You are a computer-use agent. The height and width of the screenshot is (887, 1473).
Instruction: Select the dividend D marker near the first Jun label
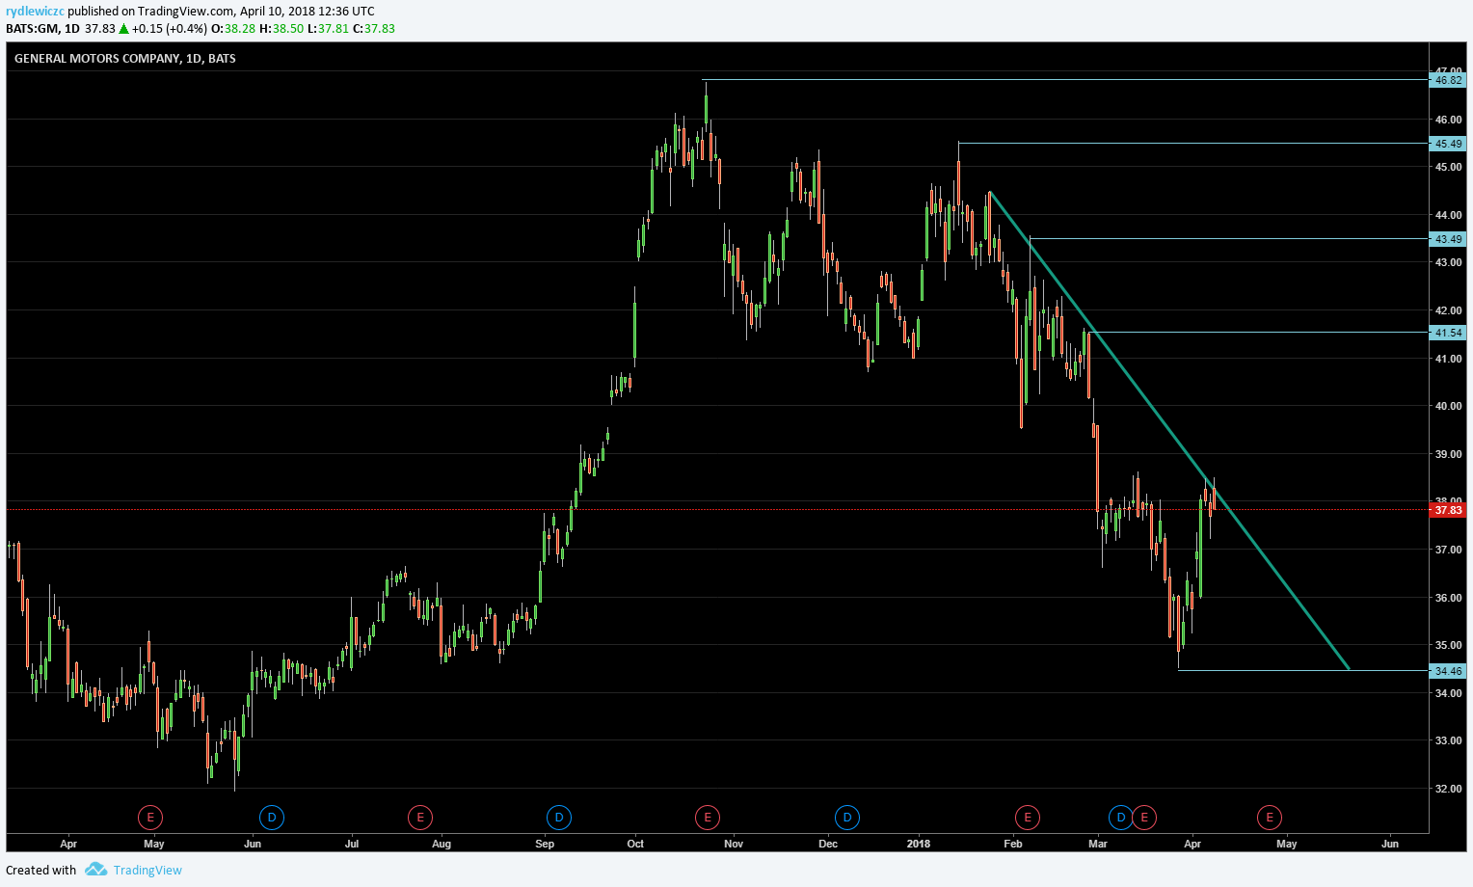click(x=272, y=818)
